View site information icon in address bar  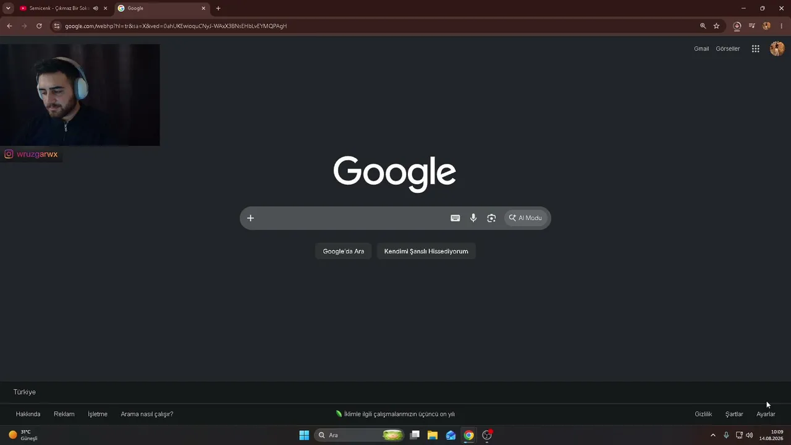click(x=57, y=26)
